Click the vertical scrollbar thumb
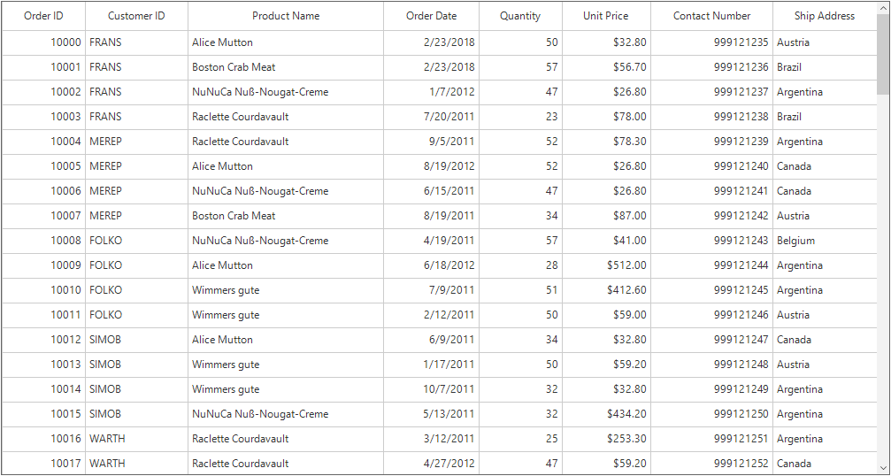This screenshot has height=476, width=891. 884,53
